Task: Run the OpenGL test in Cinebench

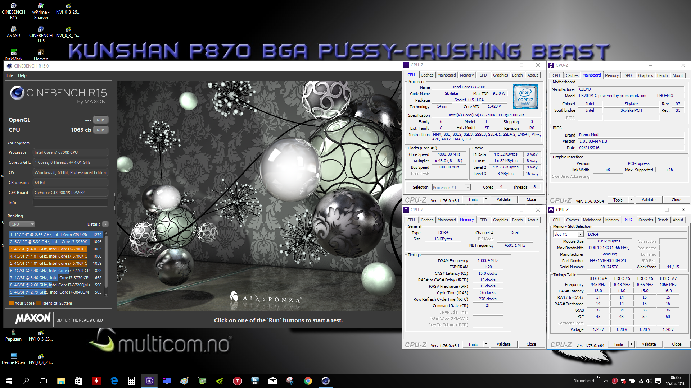Action: point(100,120)
